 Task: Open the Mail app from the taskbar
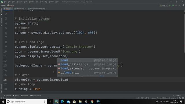pos(68,102)
